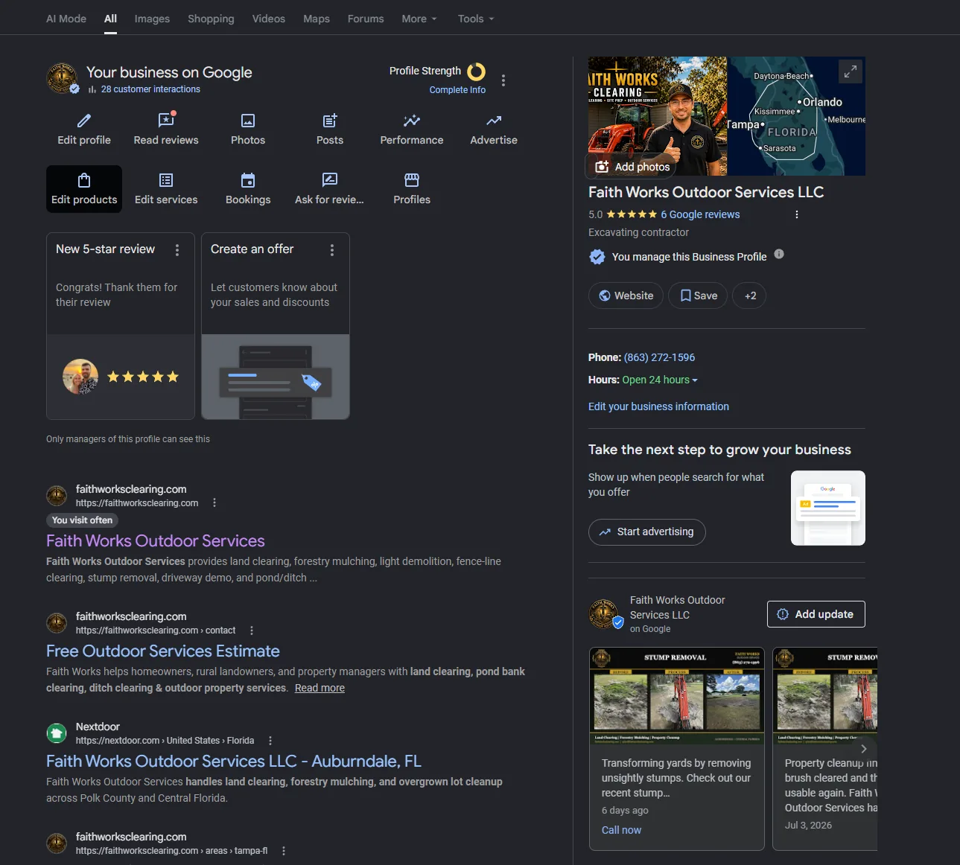Open the Advertise icon

[494, 121]
